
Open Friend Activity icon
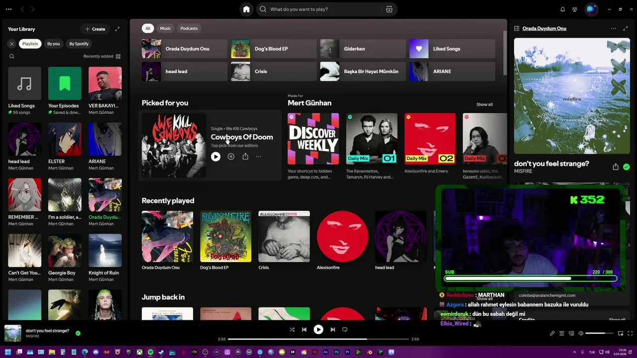(575, 9)
